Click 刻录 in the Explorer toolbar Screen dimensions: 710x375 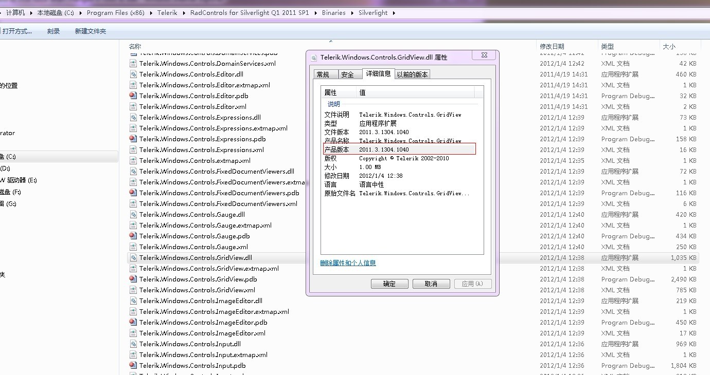click(x=54, y=31)
